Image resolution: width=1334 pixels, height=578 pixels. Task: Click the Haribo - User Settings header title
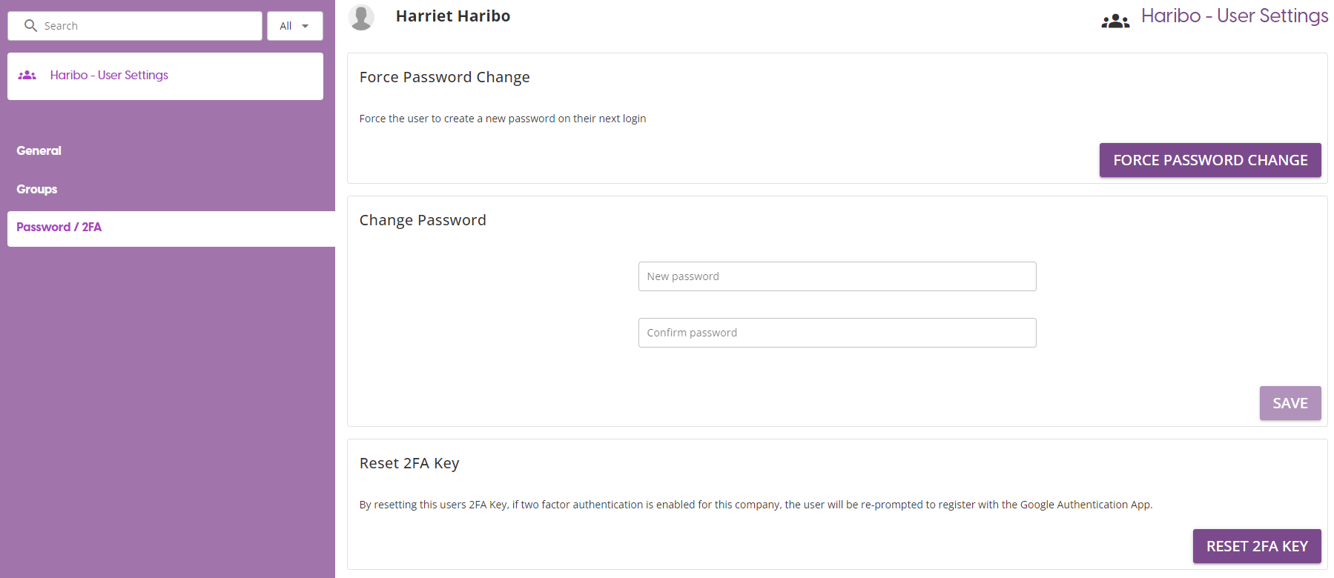1234,16
